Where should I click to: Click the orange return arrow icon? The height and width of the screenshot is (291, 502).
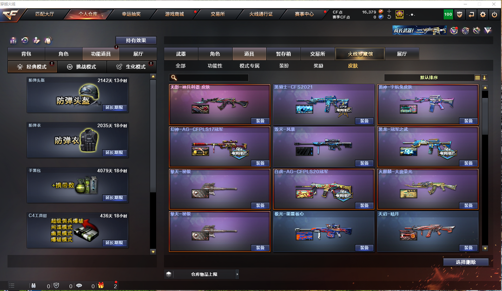click(x=471, y=14)
